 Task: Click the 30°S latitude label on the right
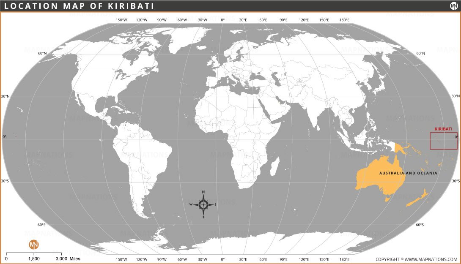coord(456,181)
